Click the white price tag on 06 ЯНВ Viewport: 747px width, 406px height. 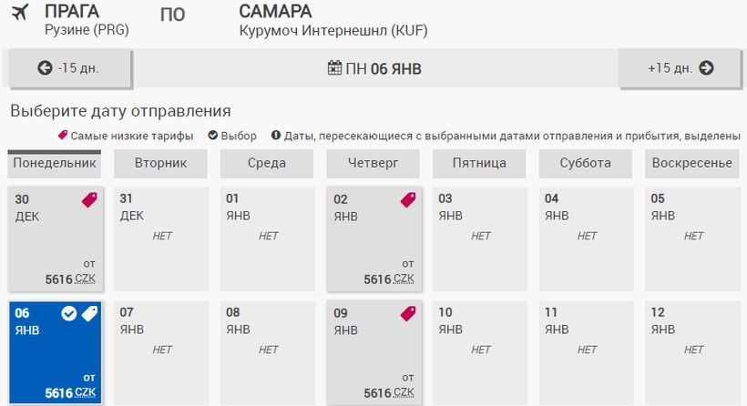(x=89, y=314)
